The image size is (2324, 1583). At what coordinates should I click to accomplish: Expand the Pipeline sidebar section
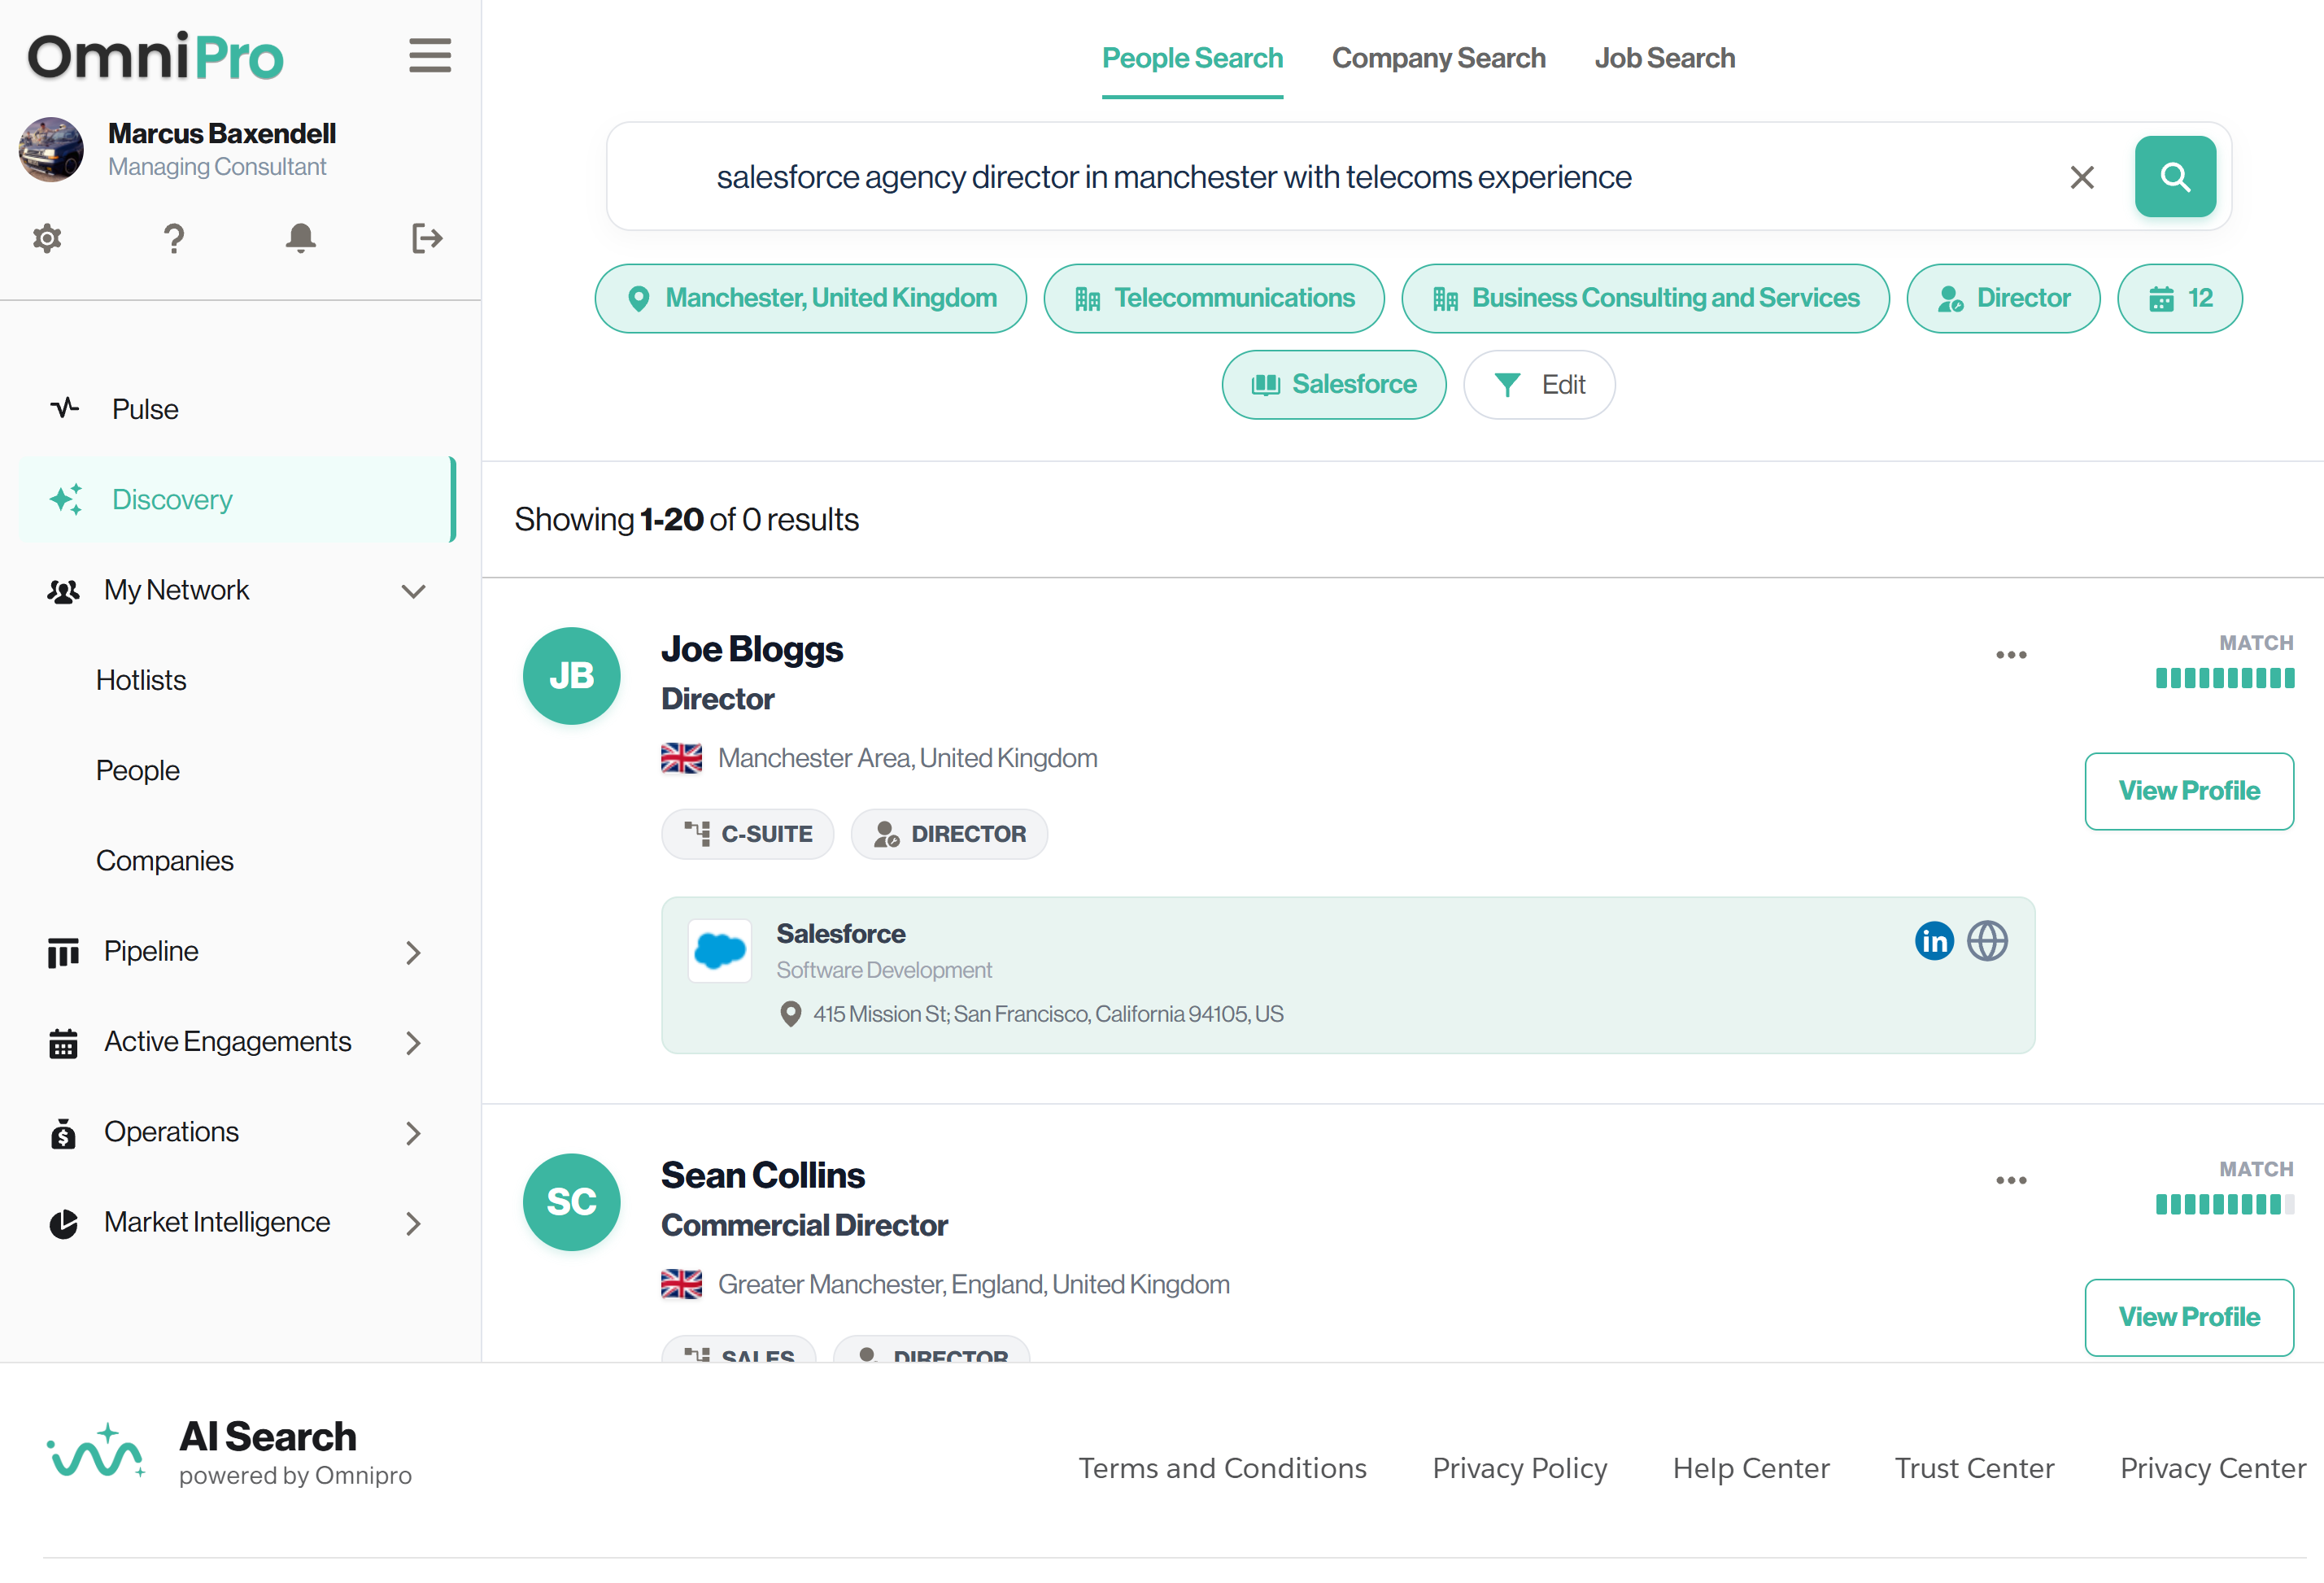click(413, 952)
